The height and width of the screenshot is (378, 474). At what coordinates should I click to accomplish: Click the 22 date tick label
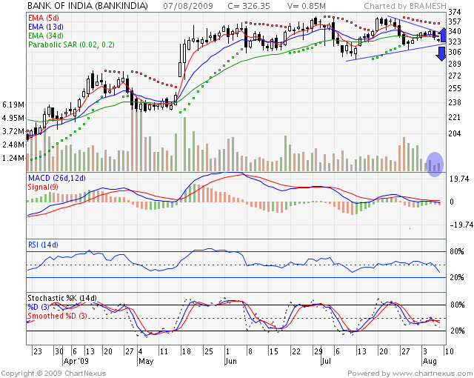coord(296,351)
